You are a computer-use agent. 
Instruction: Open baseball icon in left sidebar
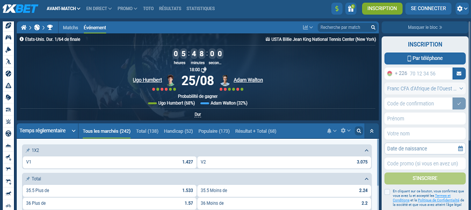tap(9, 73)
